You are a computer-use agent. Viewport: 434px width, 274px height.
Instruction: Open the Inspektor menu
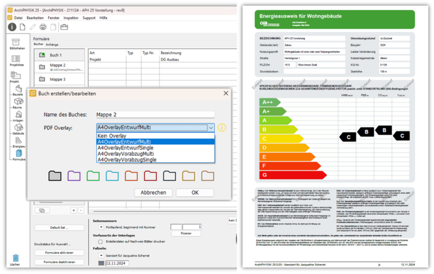click(71, 17)
